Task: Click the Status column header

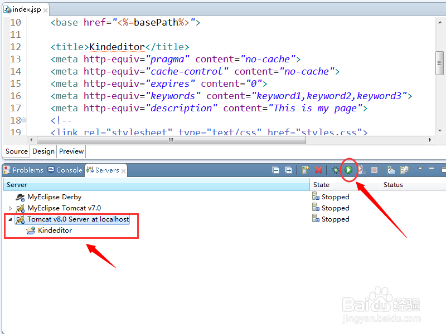Action: [413, 185]
